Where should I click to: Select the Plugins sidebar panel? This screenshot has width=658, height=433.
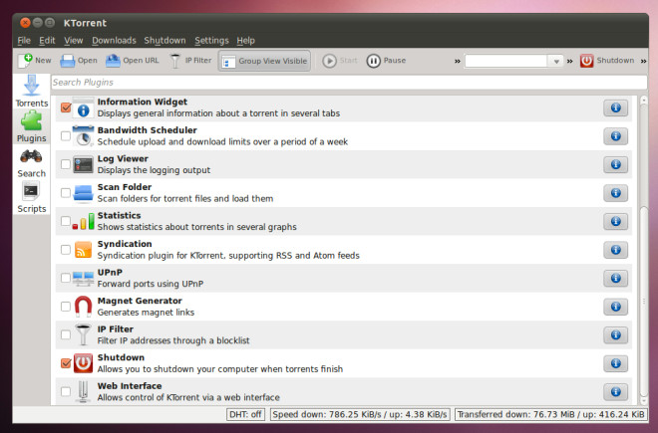(32, 126)
